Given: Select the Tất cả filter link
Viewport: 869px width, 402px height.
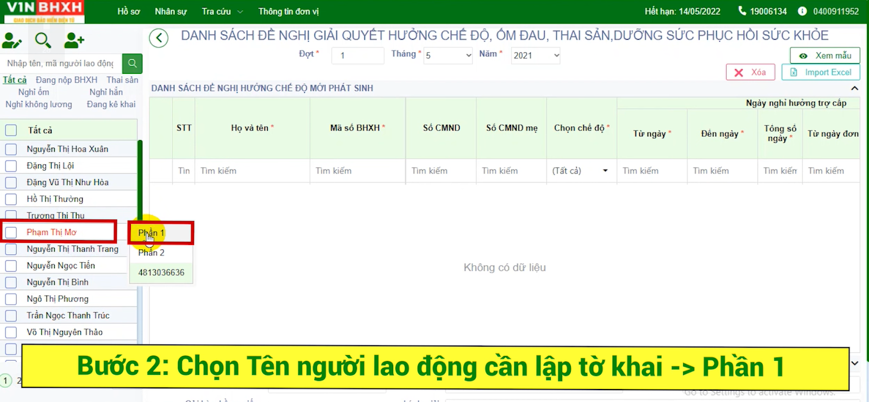Looking at the screenshot, I should pos(15,80).
